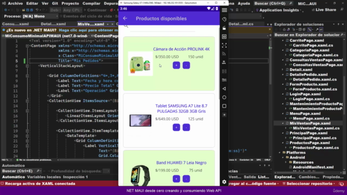Screen dimensions: 347x195
Task: Click Undo icon in Visual Studio toolbar
Action: tap(37, 10)
